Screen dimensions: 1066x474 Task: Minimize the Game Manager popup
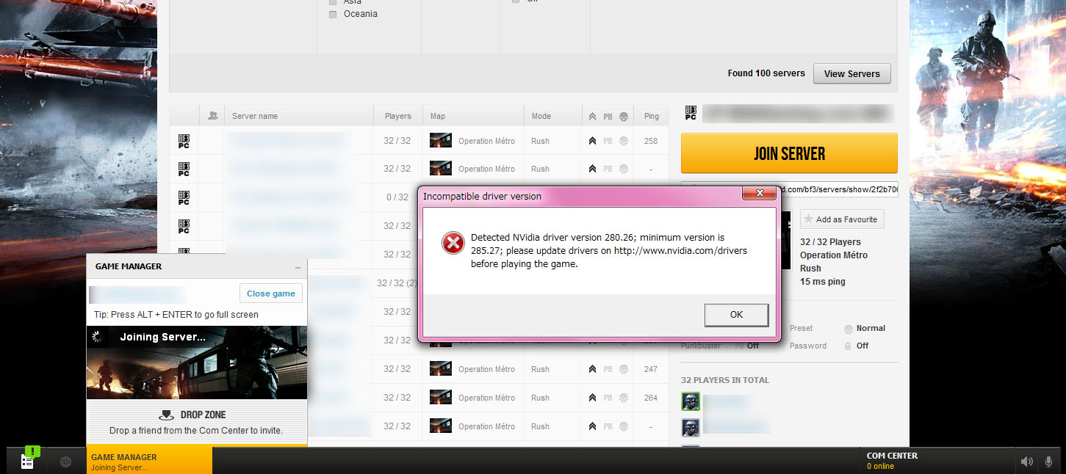[298, 267]
